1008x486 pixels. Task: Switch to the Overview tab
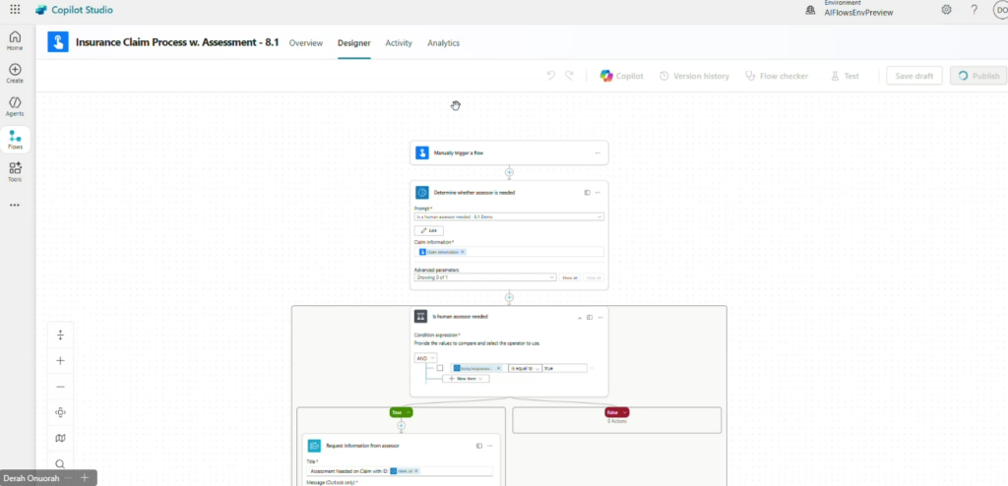pos(305,43)
